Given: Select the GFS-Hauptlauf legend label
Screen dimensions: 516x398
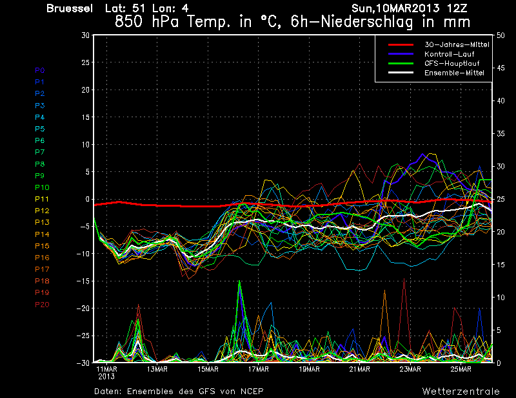Looking at the screenshot, I should [x=449, y=63].
